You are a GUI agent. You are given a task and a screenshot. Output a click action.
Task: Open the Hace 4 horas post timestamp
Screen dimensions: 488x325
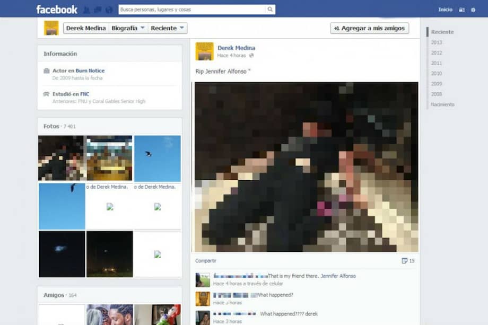[x=232, y=55]
